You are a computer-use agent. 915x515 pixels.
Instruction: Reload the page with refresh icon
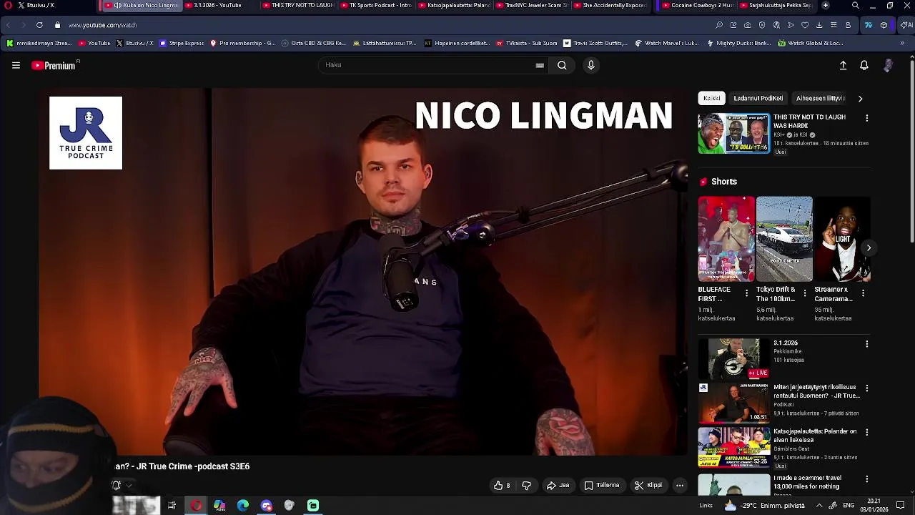point(39,25)
